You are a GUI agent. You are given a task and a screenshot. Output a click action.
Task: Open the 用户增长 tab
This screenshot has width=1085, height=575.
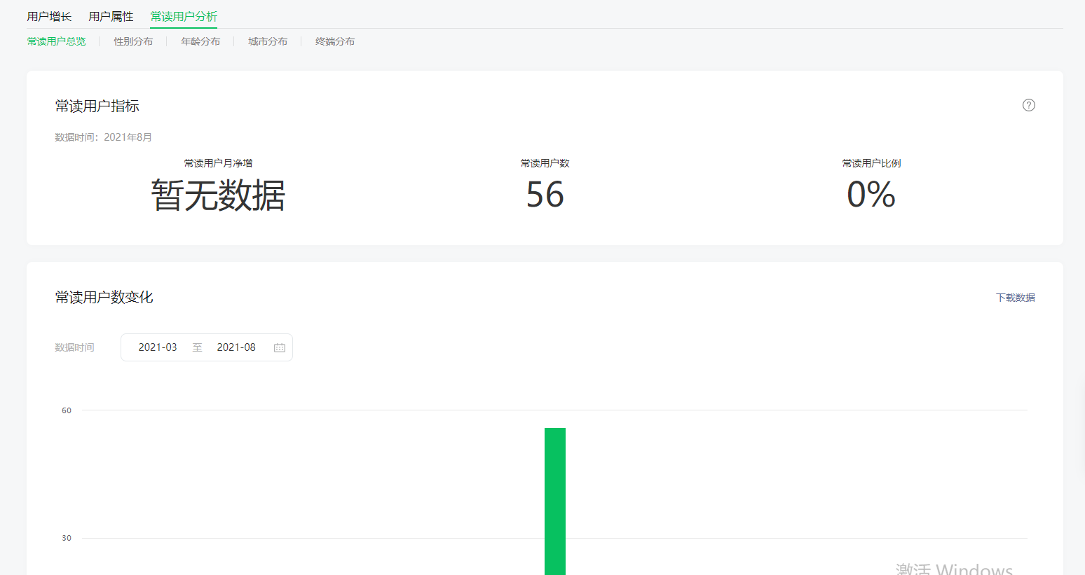point(49,16)
